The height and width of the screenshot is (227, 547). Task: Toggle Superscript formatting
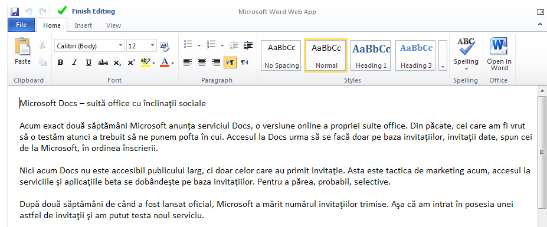pyautogui.click(x=132, y=62)
